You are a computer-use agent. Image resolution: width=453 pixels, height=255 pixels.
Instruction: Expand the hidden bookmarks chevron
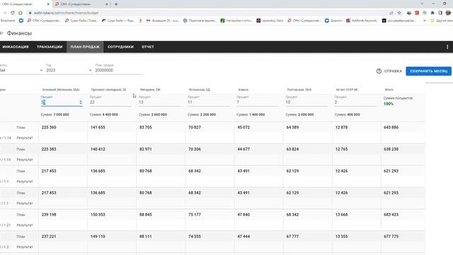tap(424, 21)
